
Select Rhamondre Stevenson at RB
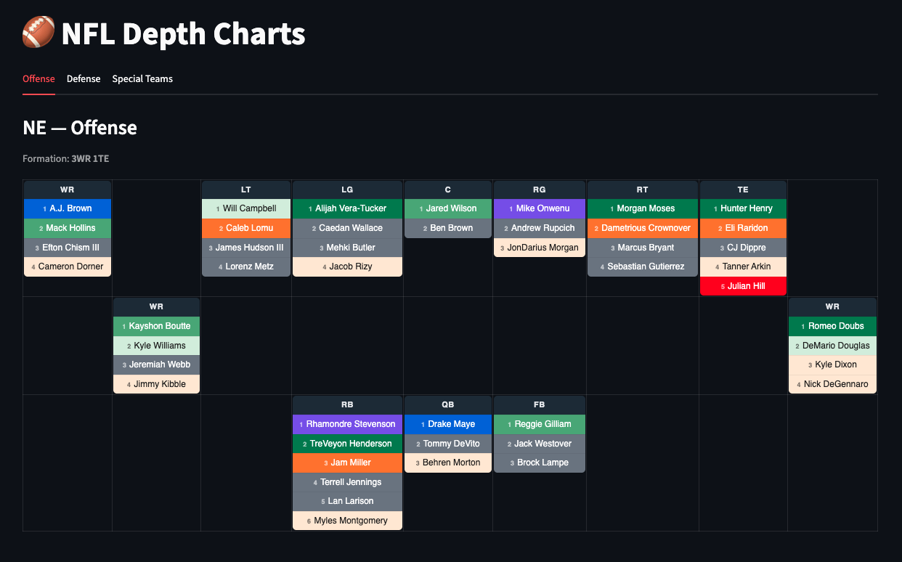(347, 424)
